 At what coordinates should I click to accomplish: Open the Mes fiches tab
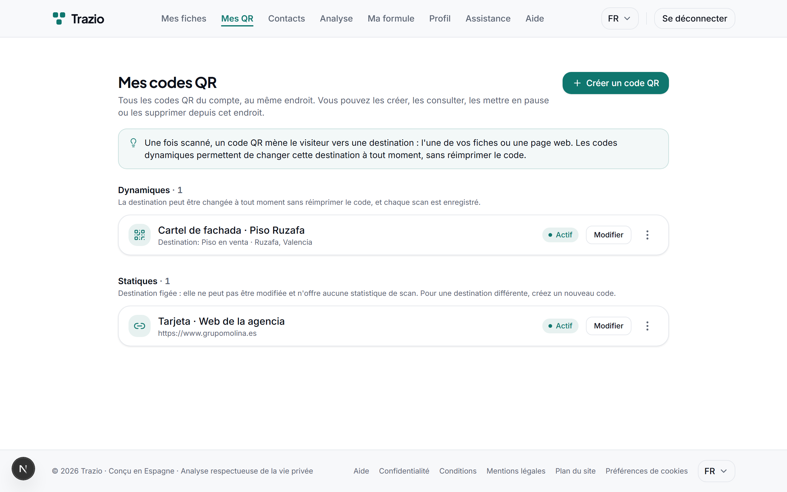coord(184,18)
